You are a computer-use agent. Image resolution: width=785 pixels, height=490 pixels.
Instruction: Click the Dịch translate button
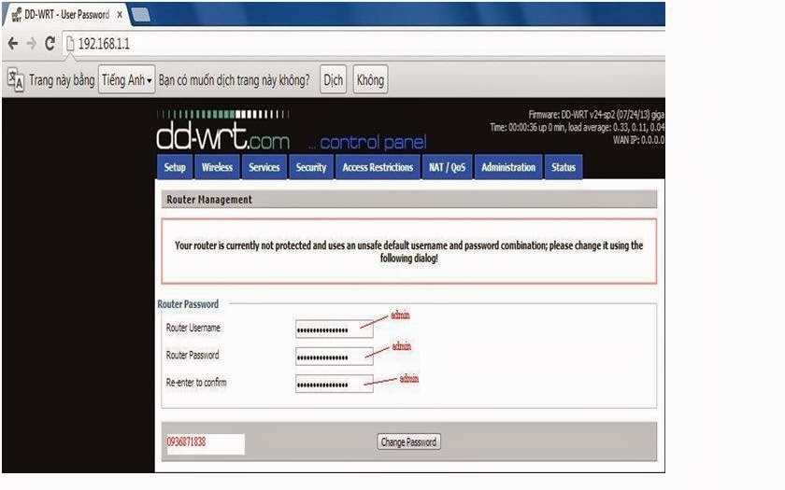coord(334,80)
